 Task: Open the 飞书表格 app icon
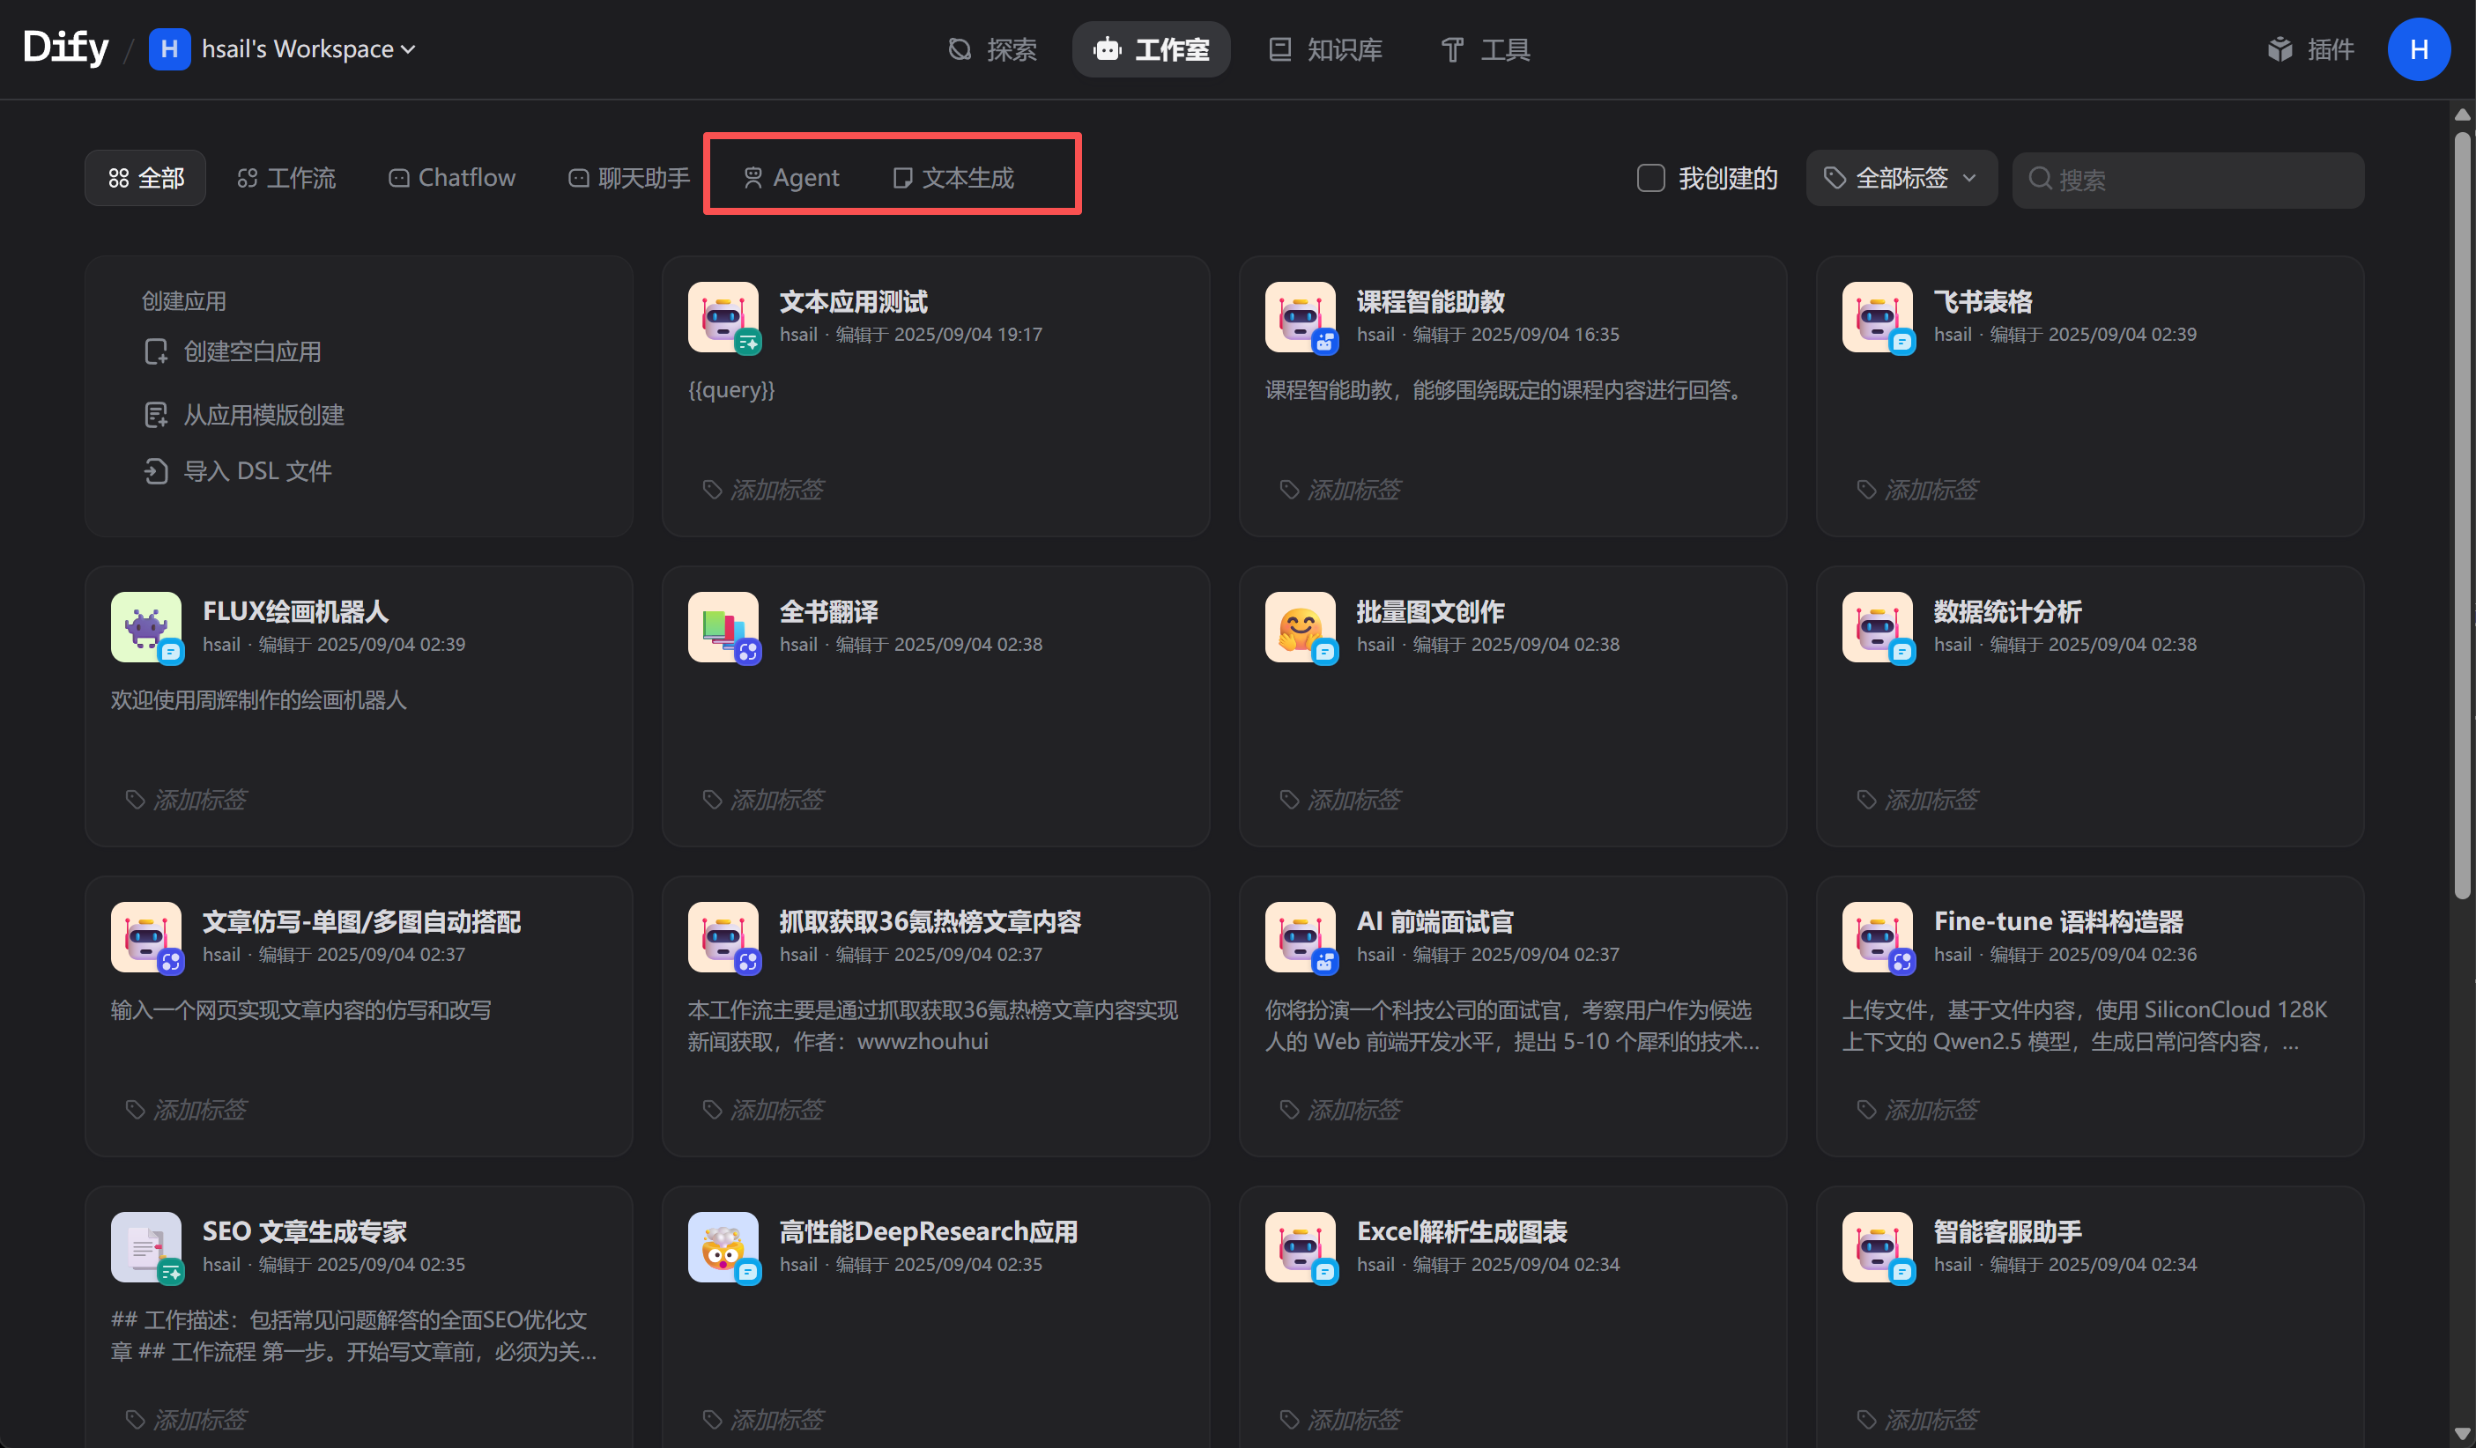(x=1878, y=317)
